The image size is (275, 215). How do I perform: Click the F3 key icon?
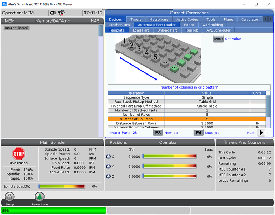[x=157, y=133]
